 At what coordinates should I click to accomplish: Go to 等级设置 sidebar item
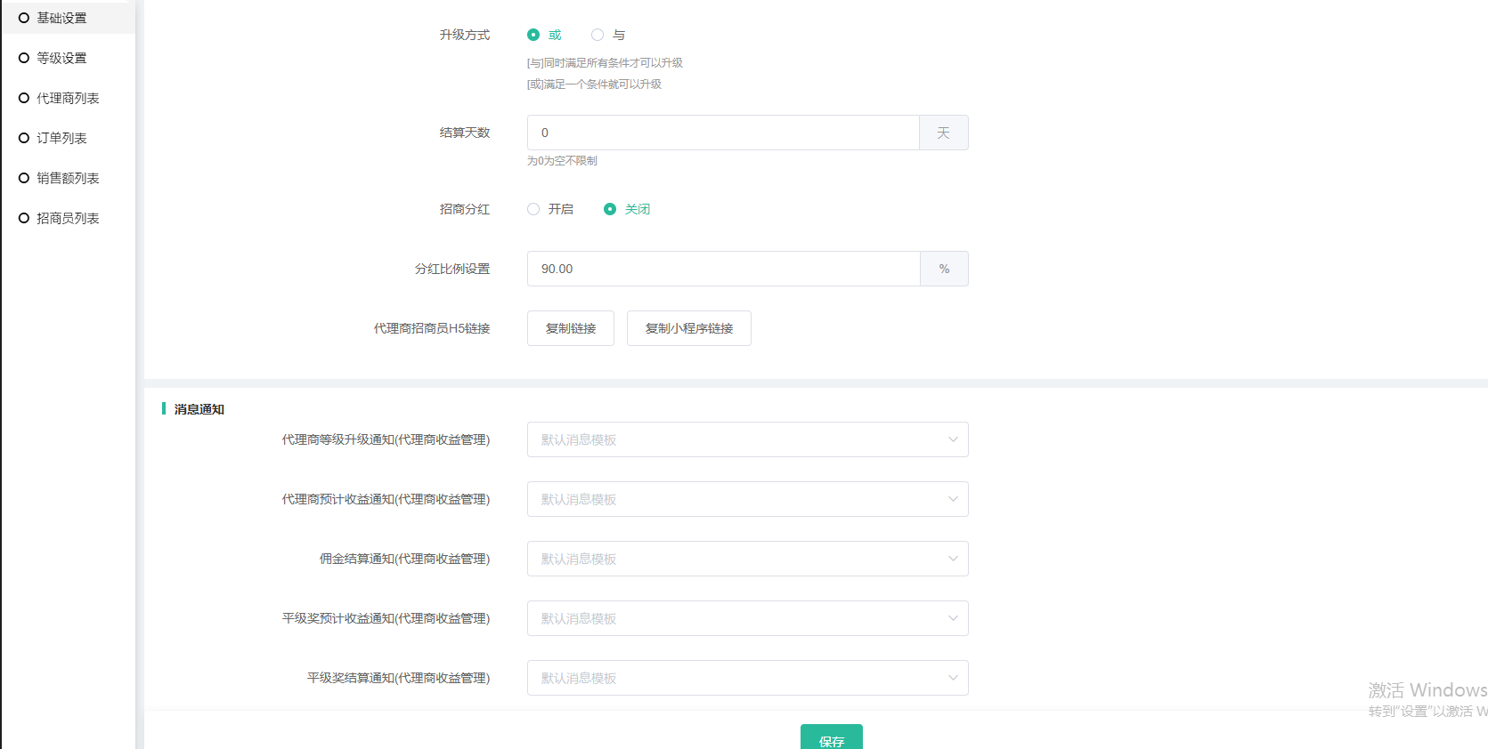pyautogui.click(x=61, y=58)
